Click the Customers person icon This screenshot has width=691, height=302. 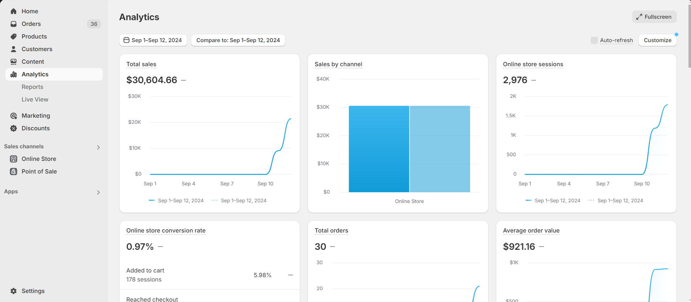(14, 49)
